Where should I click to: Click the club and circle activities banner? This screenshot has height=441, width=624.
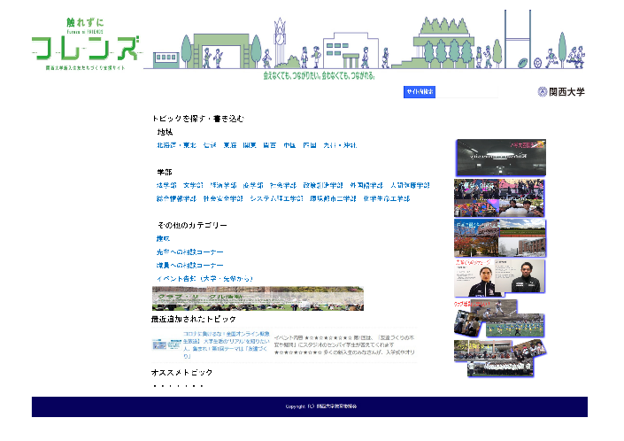tap(258, 298)
